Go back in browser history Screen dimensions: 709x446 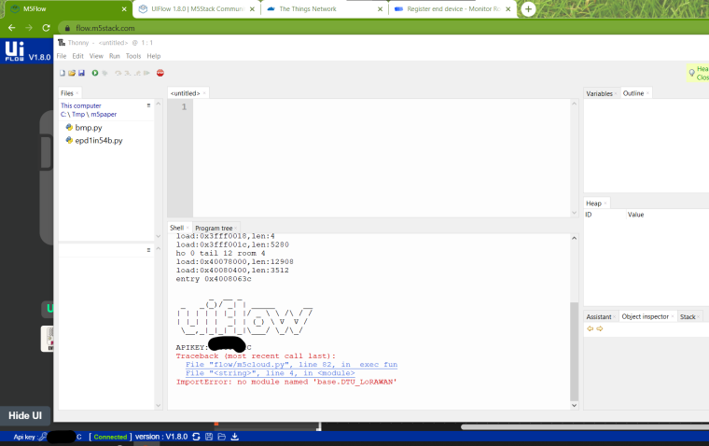12,28
